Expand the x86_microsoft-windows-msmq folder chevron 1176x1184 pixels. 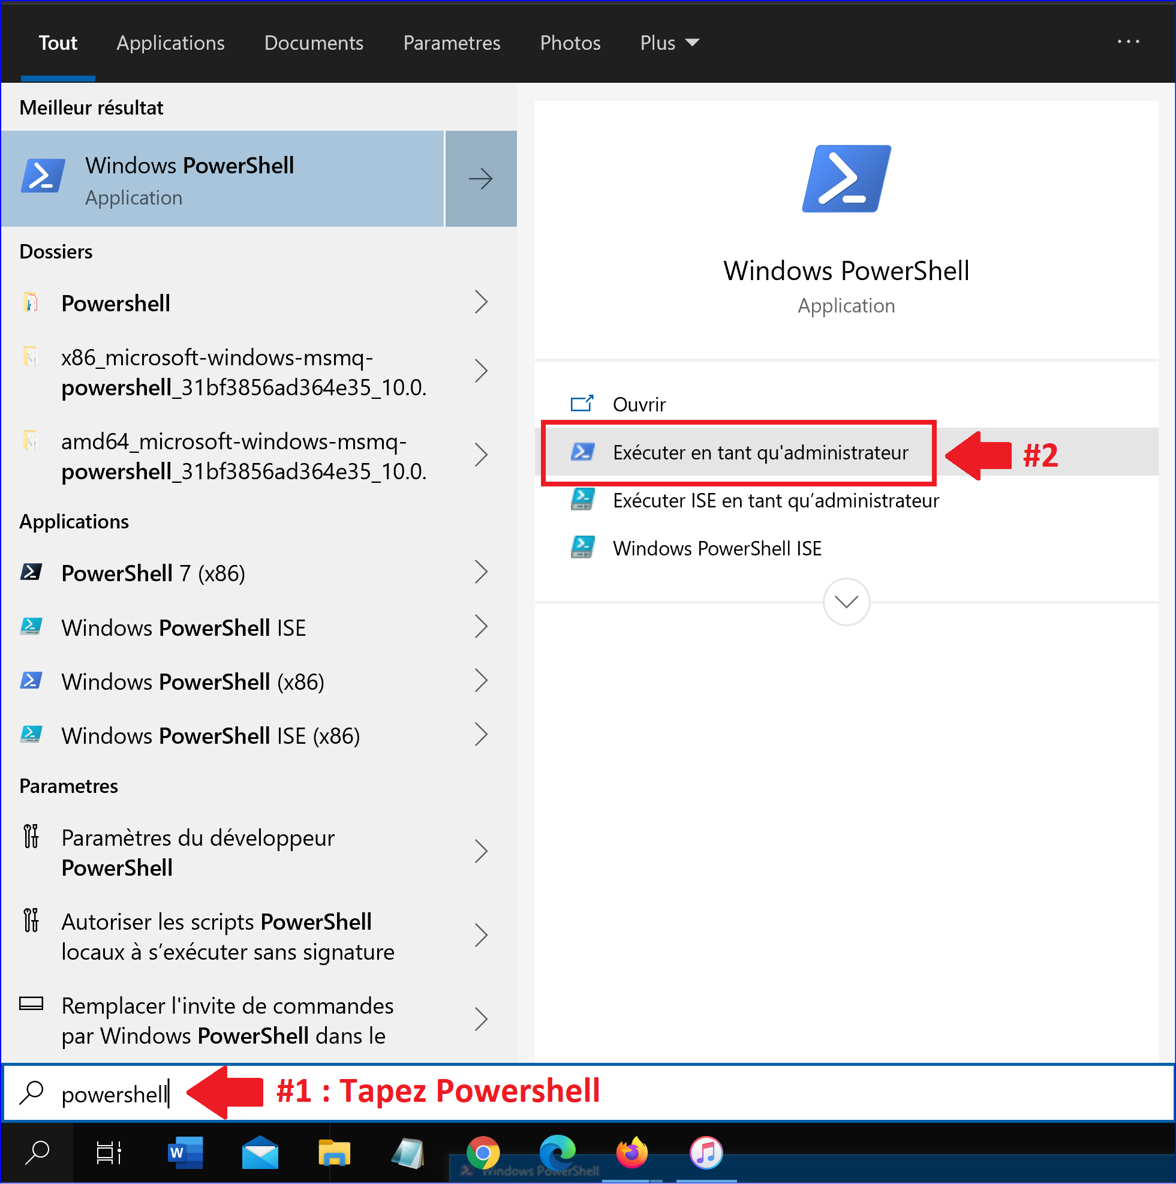pos(482,371)
